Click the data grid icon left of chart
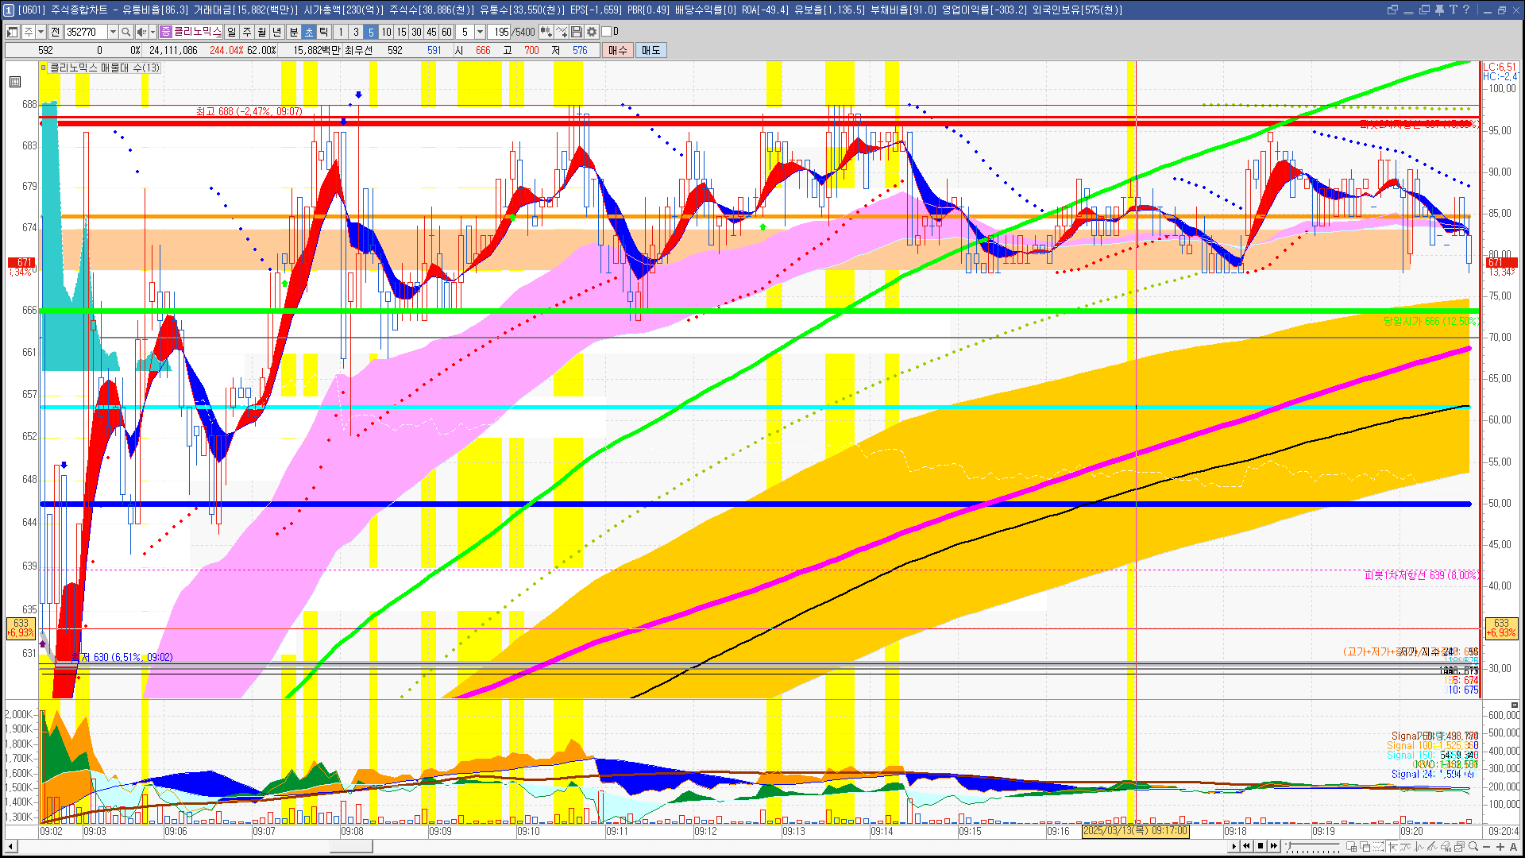Viewport: 1525px width, 858px height. [x=15, y=82]
